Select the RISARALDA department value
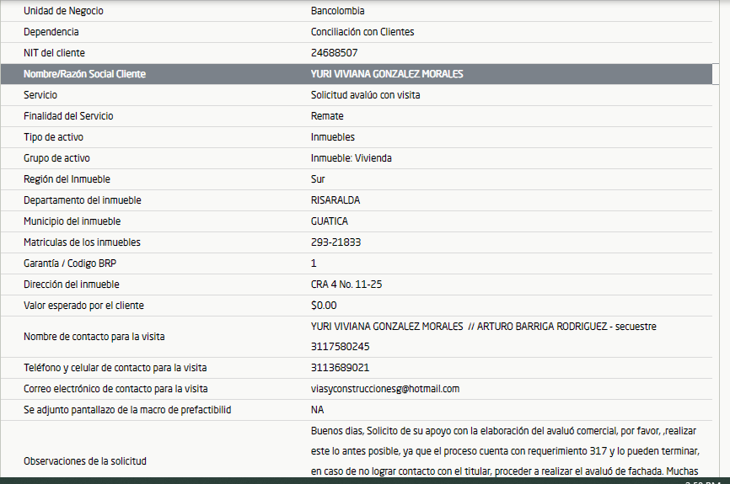Image resolution: width=730 pixels, height=484 pixels. click(x=335, y=200)
